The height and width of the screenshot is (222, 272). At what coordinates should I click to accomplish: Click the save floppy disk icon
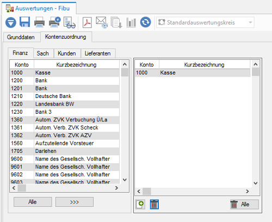point(24,22)
